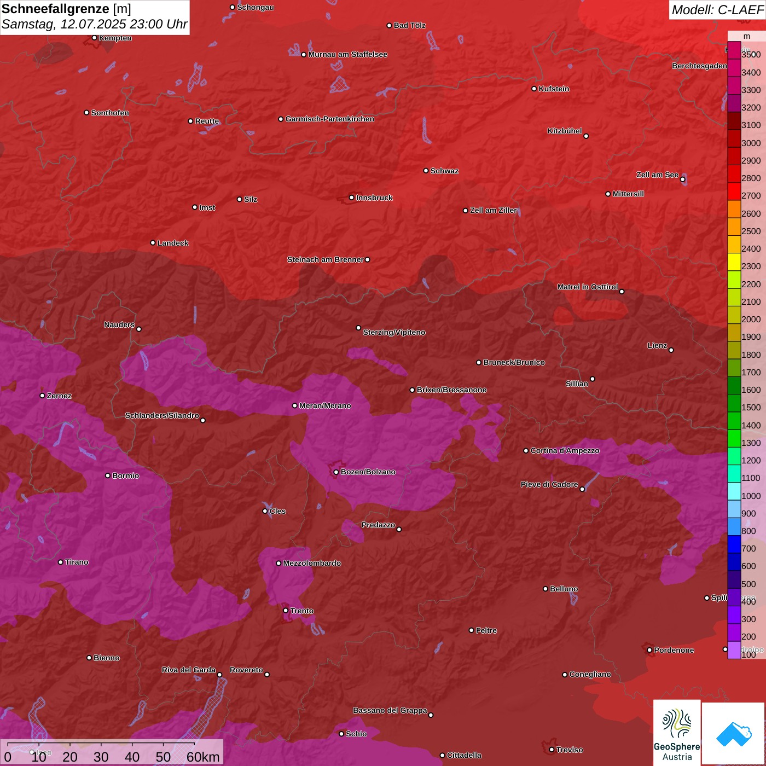The height and width of the screenshot is (766, 766).
Task: Click the Treviso city marker dot
Action: point(552,750)
